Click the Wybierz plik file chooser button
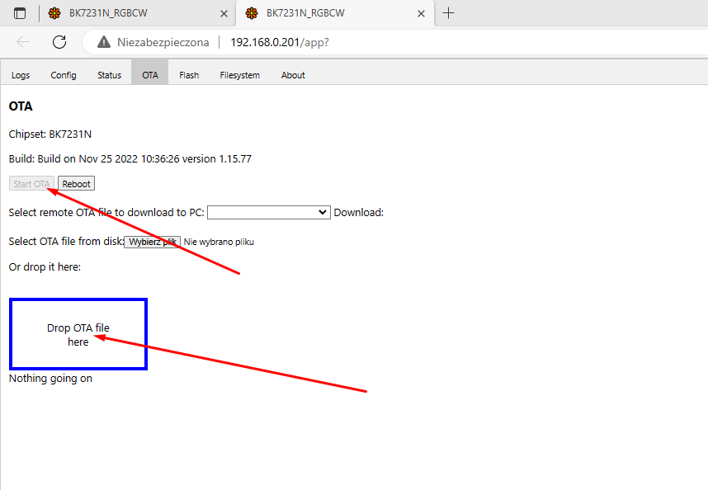 [x=153, y=242]
